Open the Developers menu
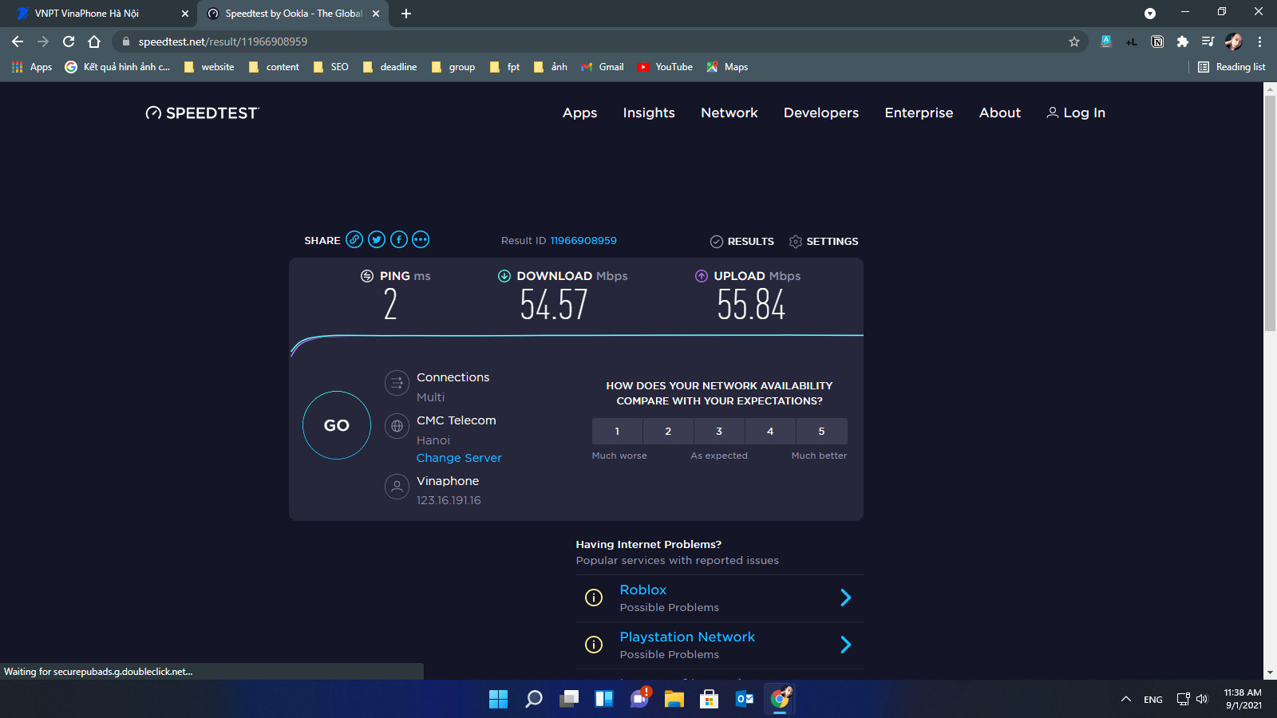1277x718 pixels. coord(821,113)
